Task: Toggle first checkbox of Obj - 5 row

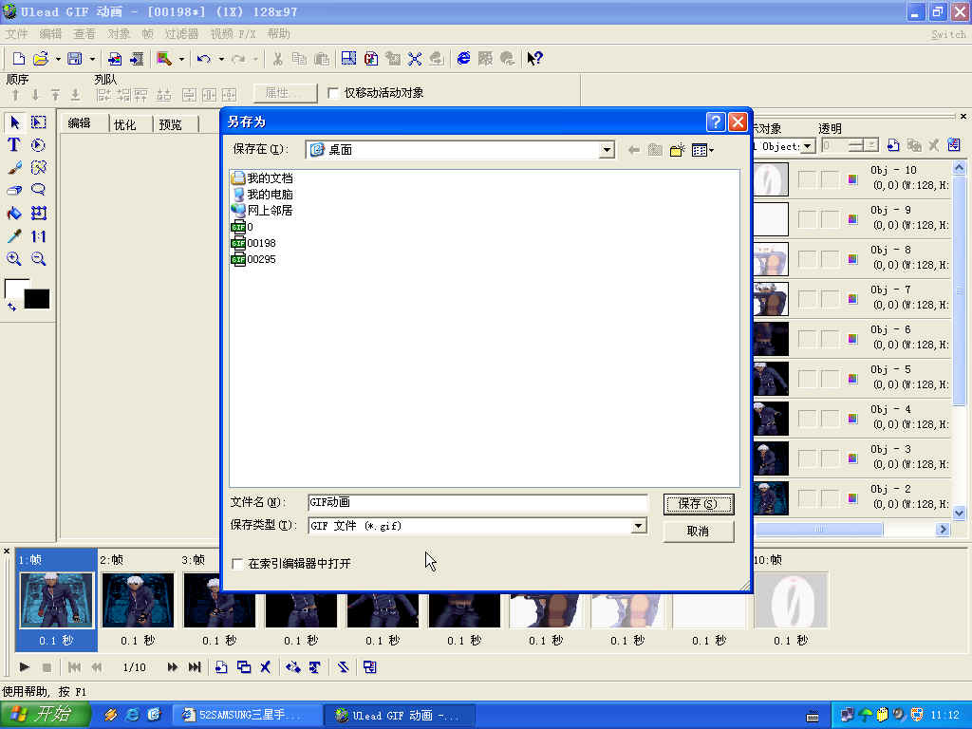Action: (807, 379)
